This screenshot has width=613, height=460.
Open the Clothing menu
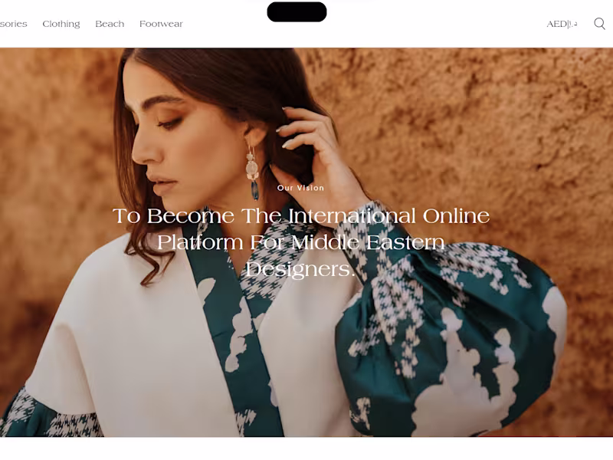point(61,24)
